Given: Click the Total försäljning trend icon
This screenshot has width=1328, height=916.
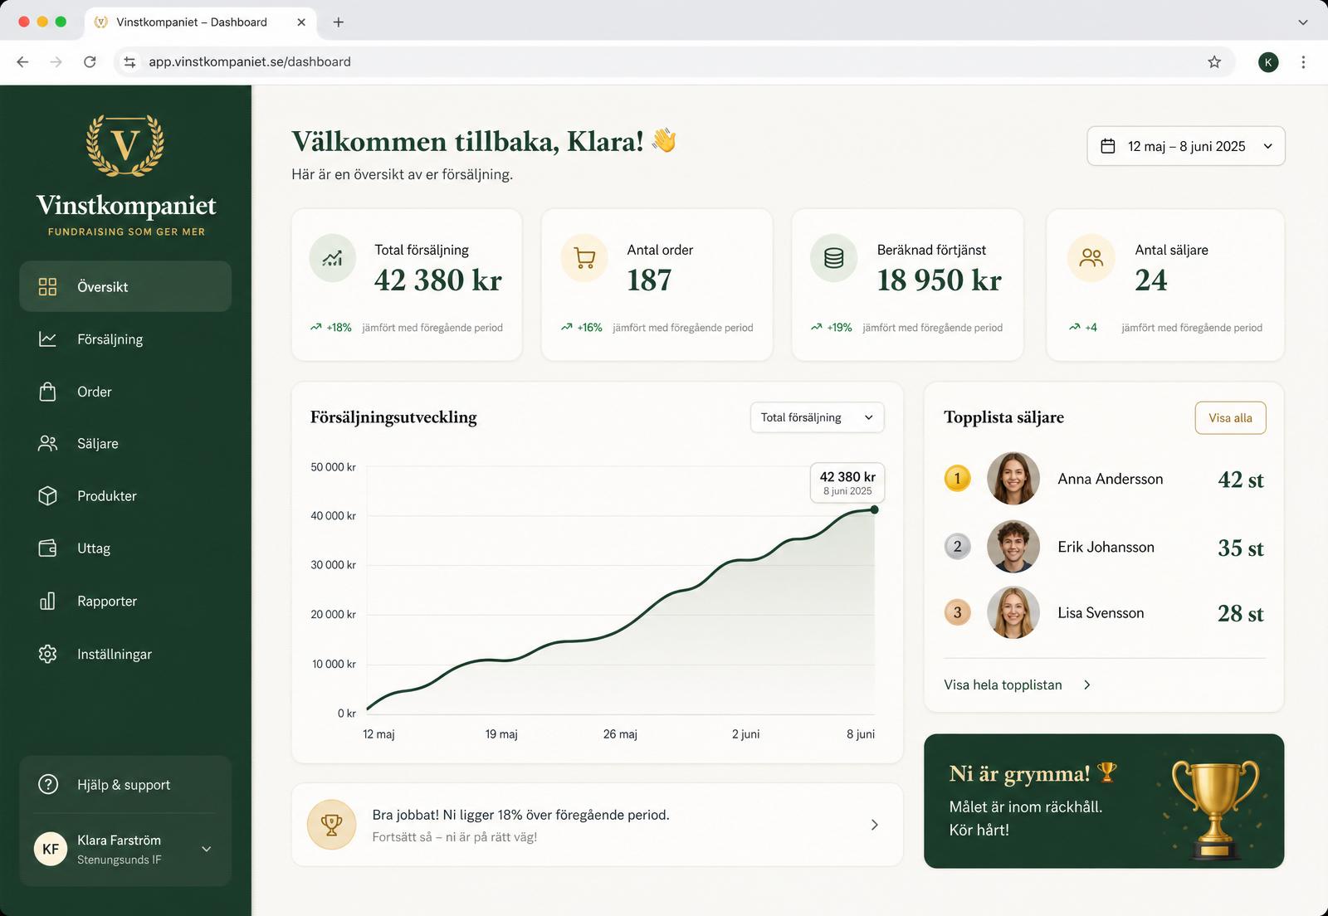Looking at the screenshot, I should click(333, 258).
